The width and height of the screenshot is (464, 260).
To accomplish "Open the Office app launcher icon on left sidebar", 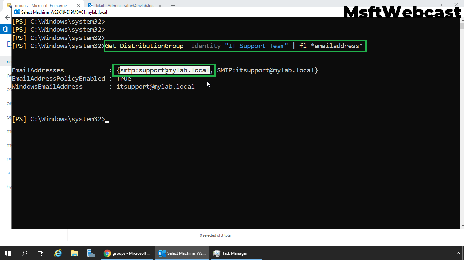I will 5,29.
